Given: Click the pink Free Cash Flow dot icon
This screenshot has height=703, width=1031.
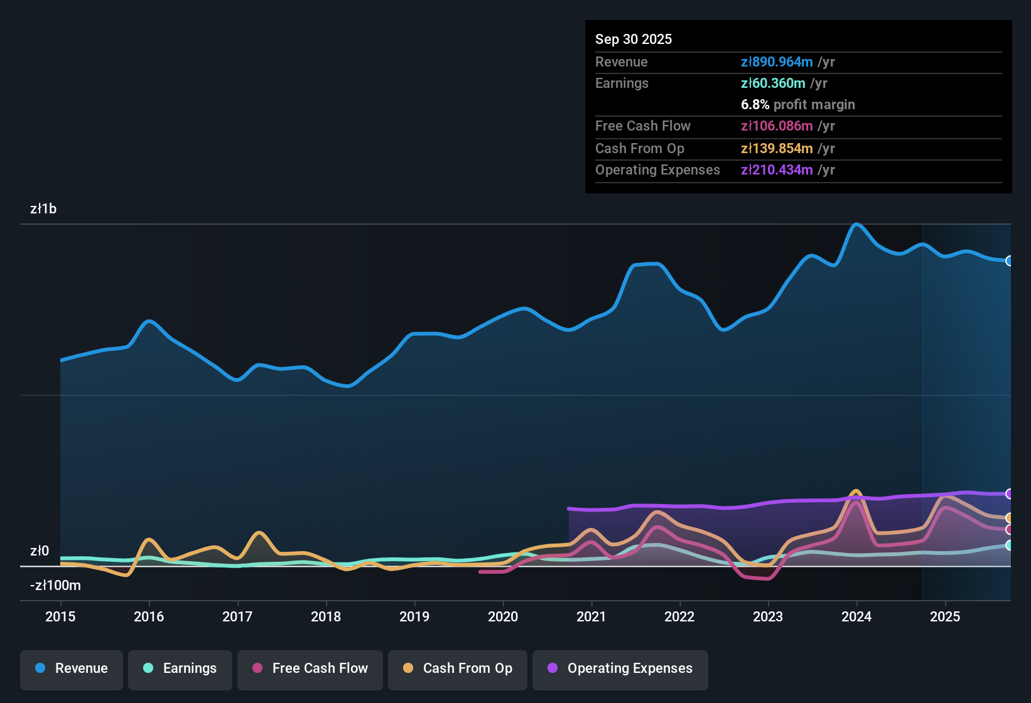Looking at the screenshot, I should pos(257,668).
